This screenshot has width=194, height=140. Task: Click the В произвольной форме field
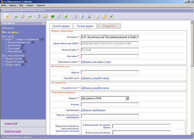tap(141, 132)
